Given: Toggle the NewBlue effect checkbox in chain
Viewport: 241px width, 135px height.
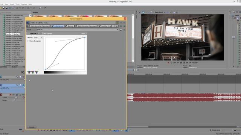Looking at the screenshot, I should [x=99, y=26].
